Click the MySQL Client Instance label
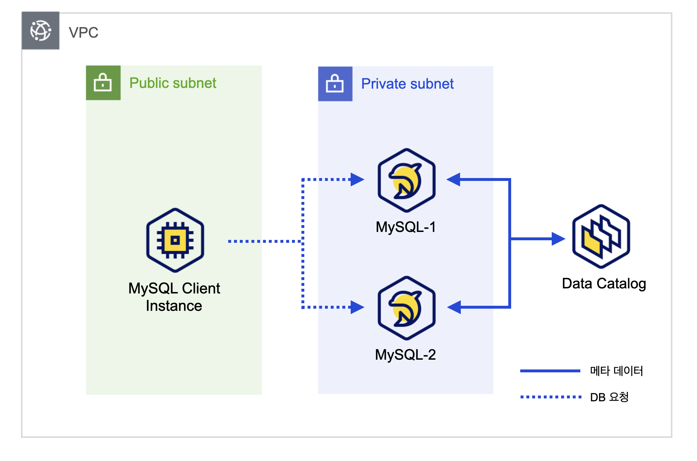697x461 pixels. pos(174,297)
